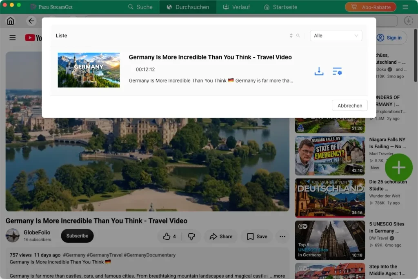Viewport: 418px width, 279px height.
Task: Click the list search magnifier icon
Action: click(x=298, y=36)
